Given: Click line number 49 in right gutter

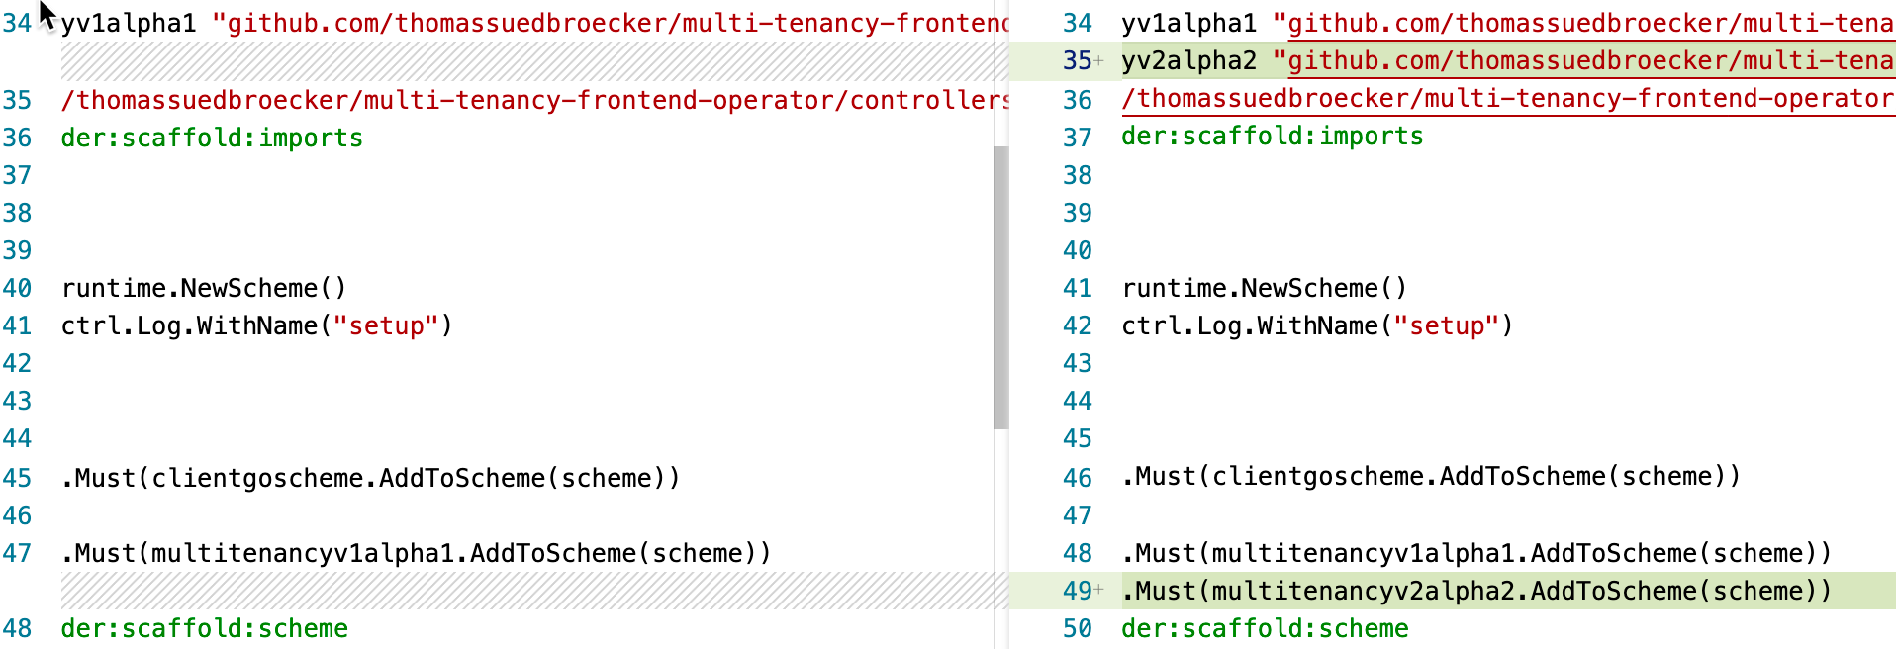Looking at the screenshot, I should coord(1077,591).
